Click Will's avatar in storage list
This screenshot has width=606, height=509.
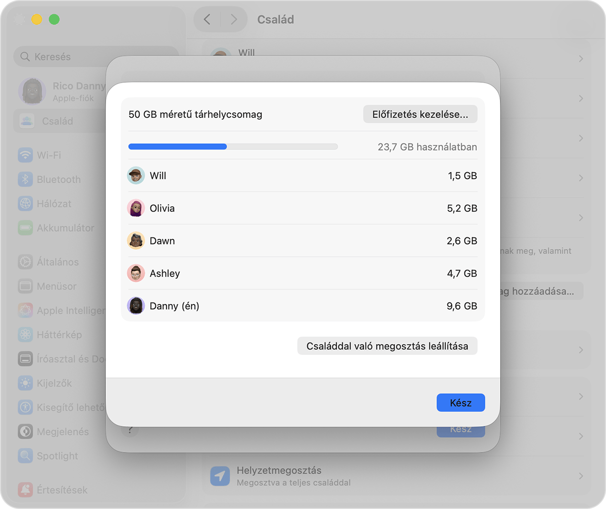click(136, 176)
